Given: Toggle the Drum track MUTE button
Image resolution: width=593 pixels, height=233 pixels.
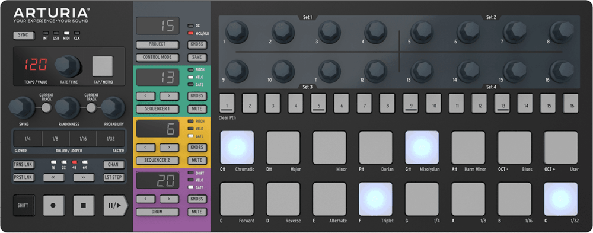Looking at the screenshot, I should point(197,212).
